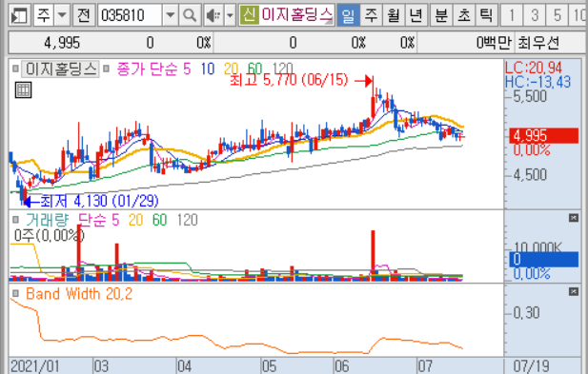Click the 07/19 date label
Screen dimensions: 588x374
click(531, 365)
